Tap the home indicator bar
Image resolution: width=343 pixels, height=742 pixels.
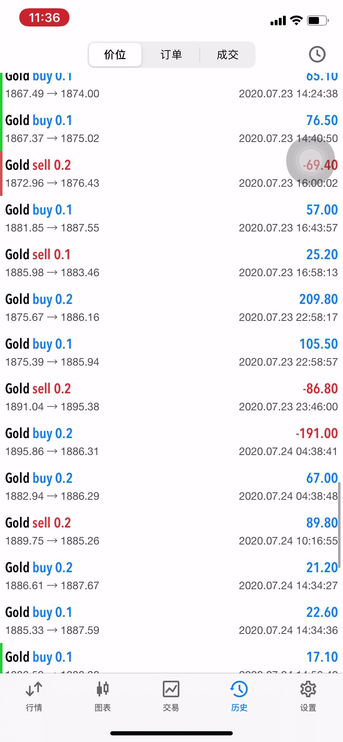[171, 733]
